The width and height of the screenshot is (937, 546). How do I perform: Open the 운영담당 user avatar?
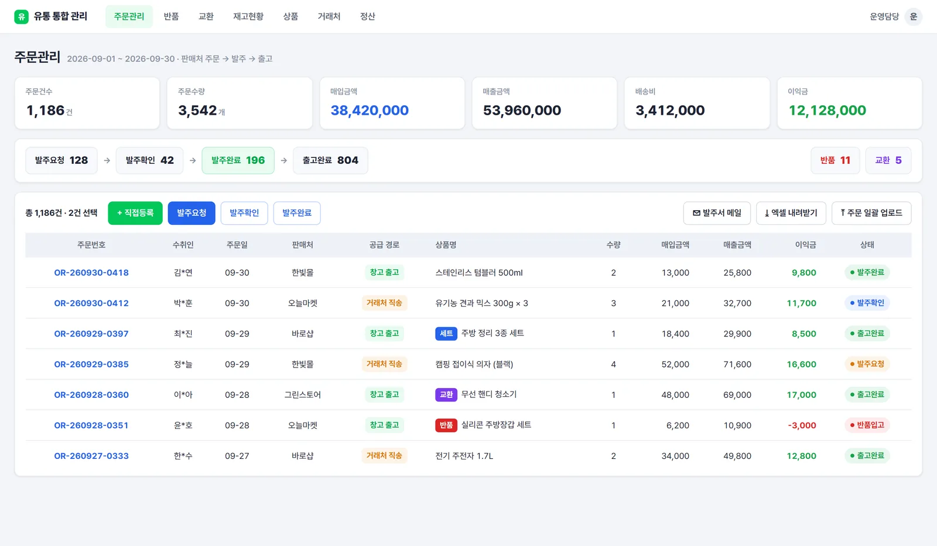click(913, 16)
